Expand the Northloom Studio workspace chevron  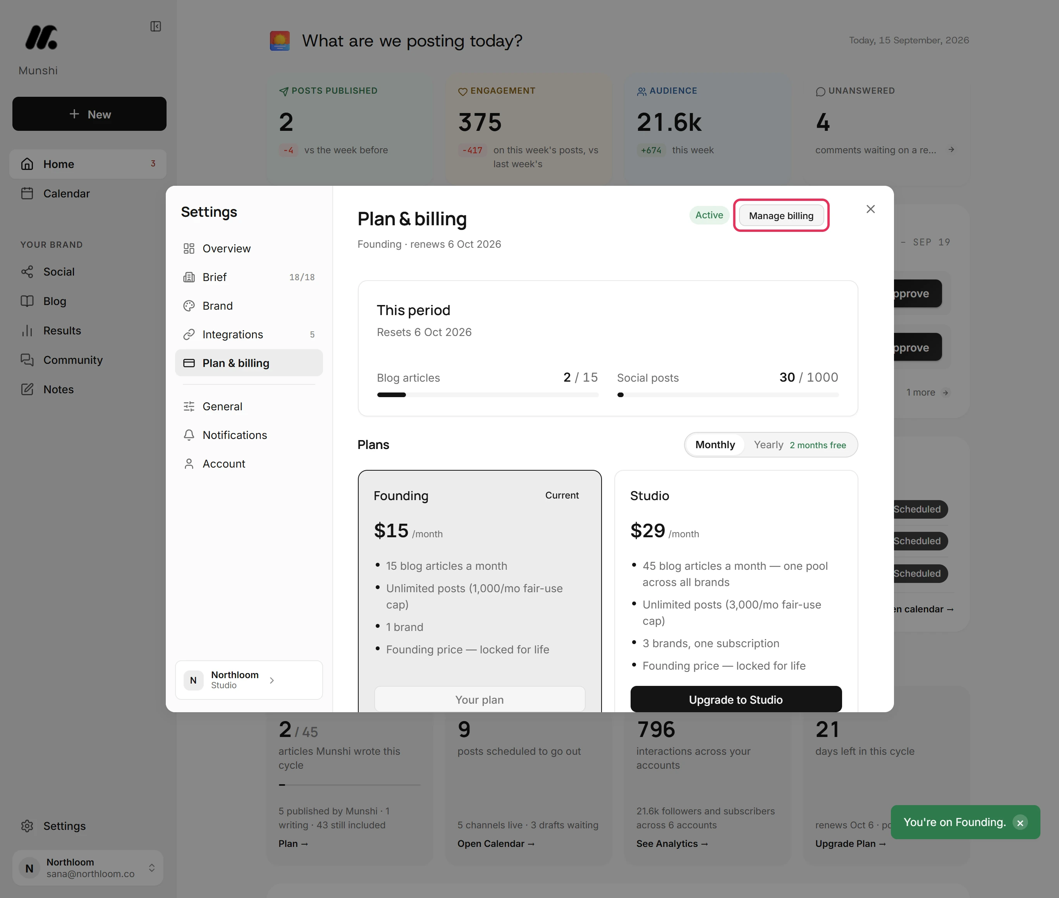[272, 680]
